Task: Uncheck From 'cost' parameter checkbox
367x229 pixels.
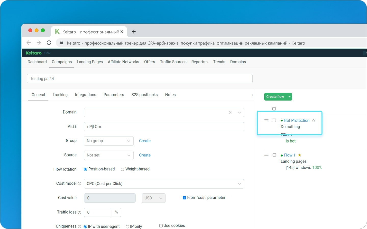Action: point(184,198)
